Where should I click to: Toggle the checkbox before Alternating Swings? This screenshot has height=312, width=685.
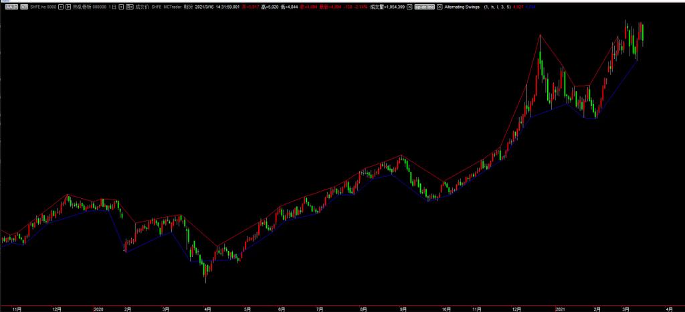tap(439, 7)
